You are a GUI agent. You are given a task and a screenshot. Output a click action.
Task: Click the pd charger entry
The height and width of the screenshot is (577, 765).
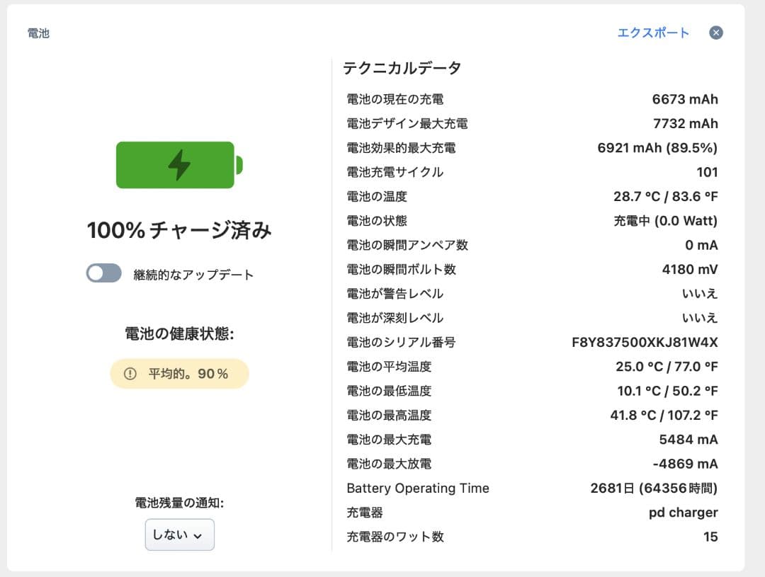pos(682,512)
